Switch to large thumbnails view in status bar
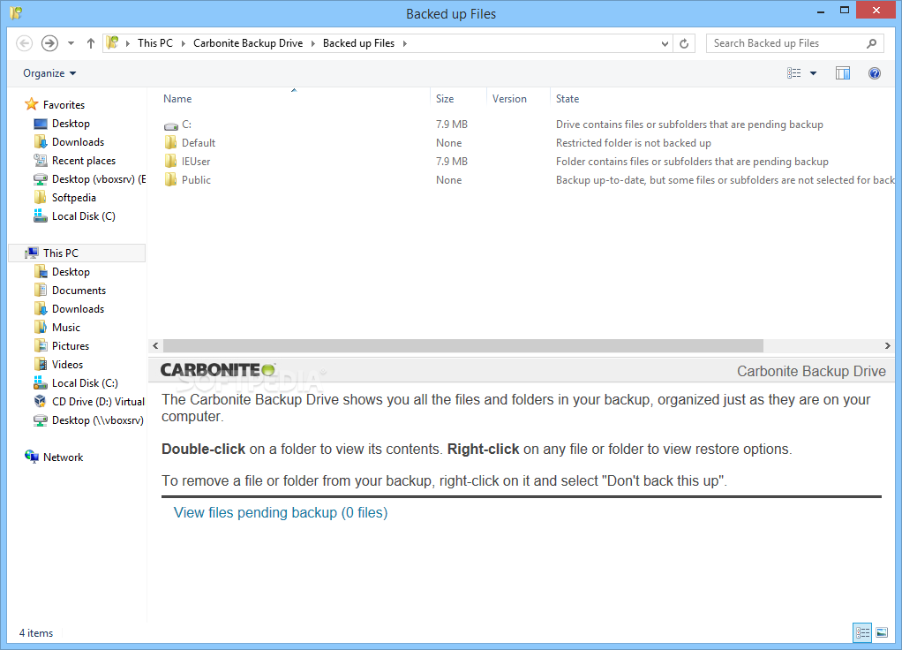The image size is (902, 650). click(882, 632)
